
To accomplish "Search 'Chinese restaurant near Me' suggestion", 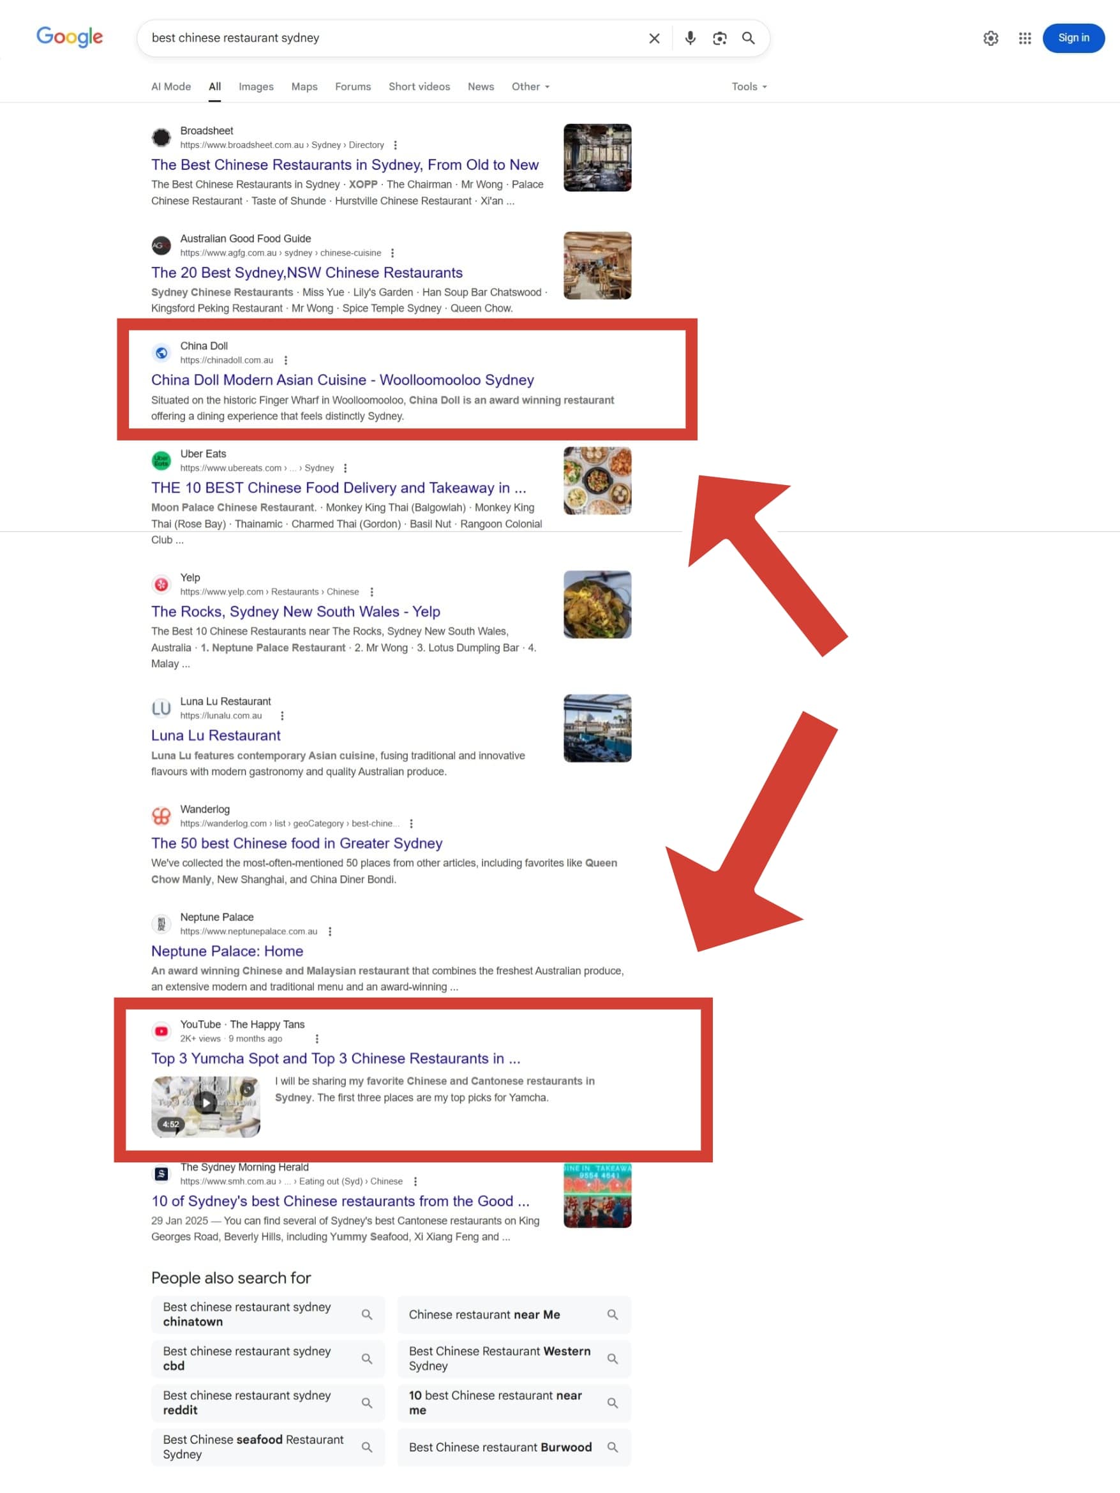I will click(x=514, y=1315).
